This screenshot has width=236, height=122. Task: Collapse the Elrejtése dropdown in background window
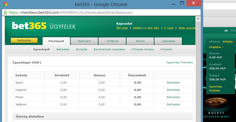(216, 47)
